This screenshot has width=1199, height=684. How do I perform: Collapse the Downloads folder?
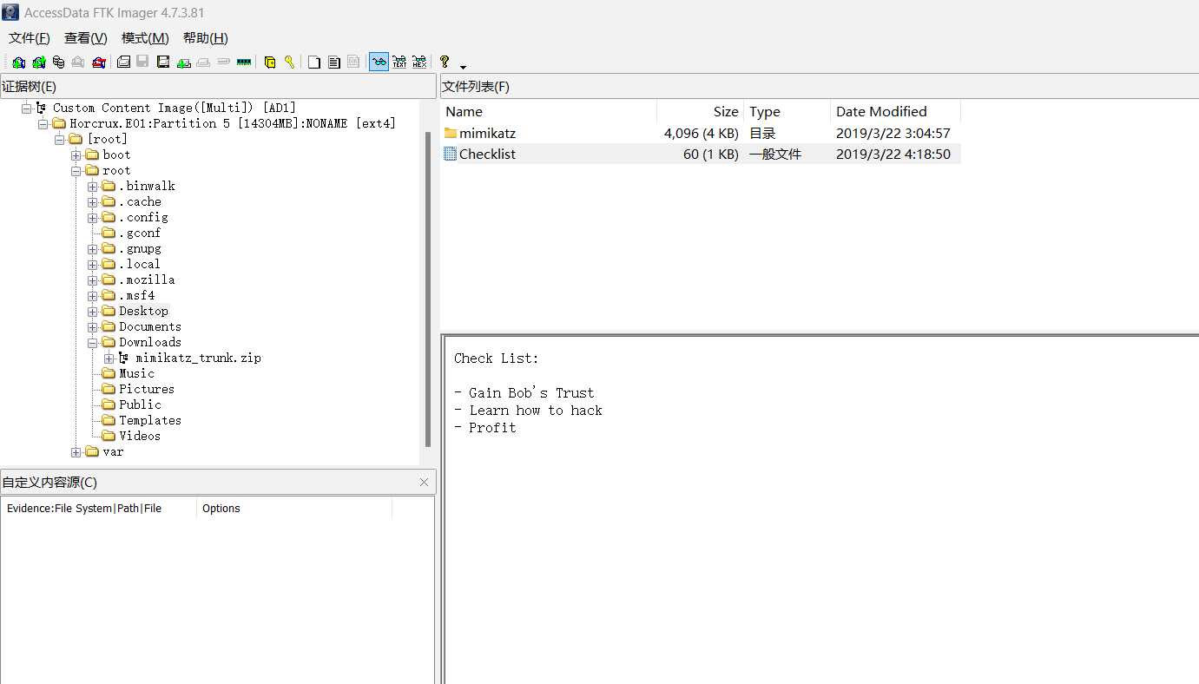(92, 342)
